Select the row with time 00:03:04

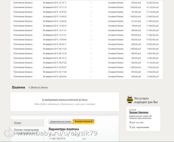point(86,77)
